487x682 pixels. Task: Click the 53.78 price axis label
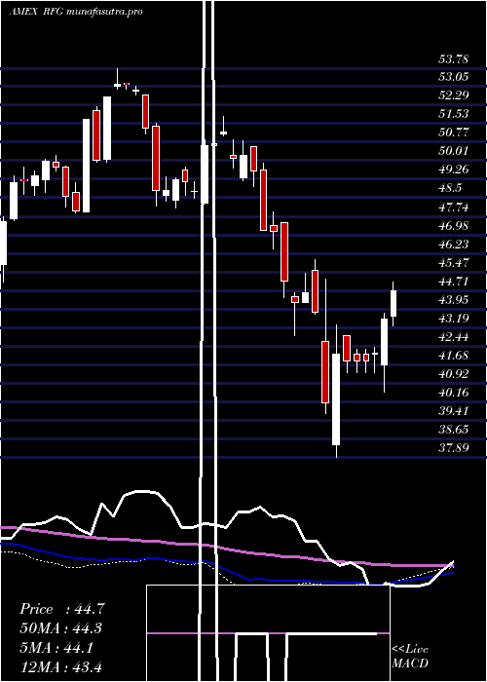tap(453, 58)
